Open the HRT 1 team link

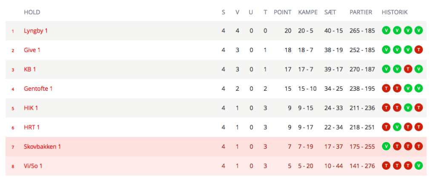(32, 128)
